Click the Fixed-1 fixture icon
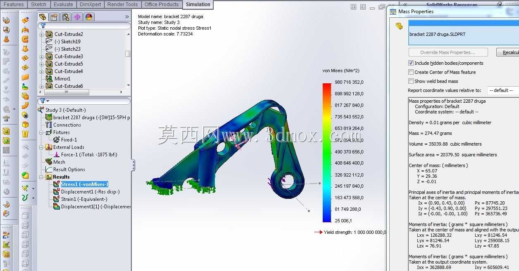Screen dimensions: 519x271 (57, 140)
